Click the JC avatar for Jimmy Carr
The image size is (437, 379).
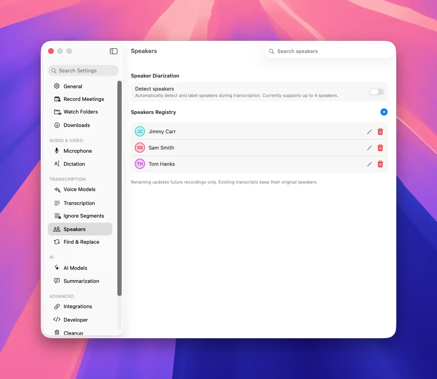139,131
